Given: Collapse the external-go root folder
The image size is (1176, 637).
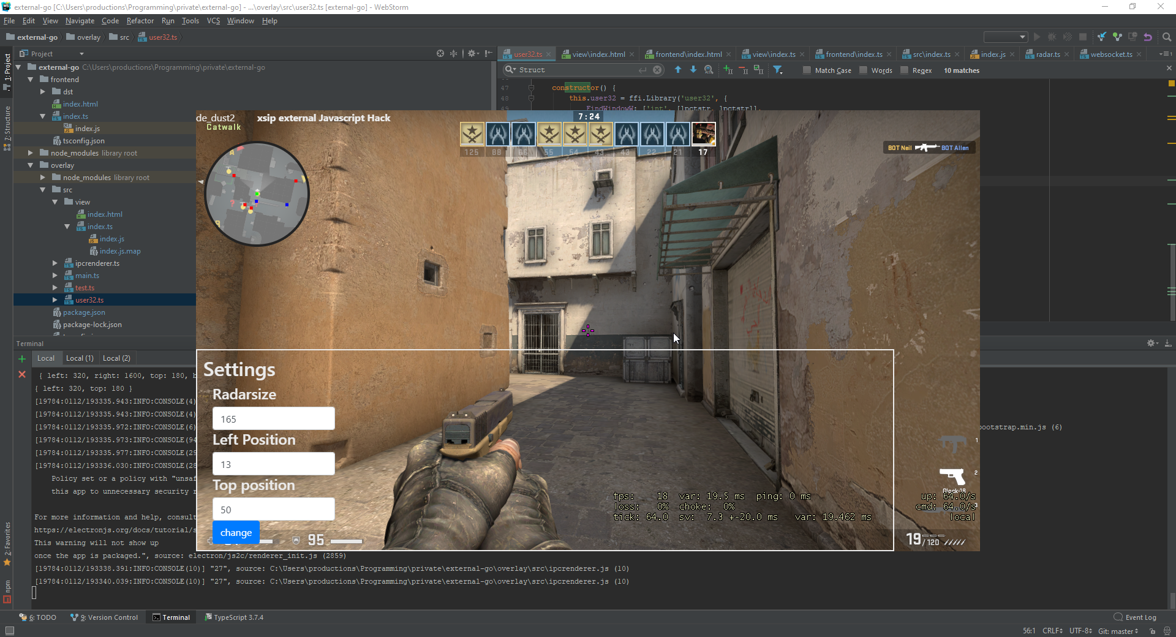Looking at the screenshot, I should pos(18,67).
